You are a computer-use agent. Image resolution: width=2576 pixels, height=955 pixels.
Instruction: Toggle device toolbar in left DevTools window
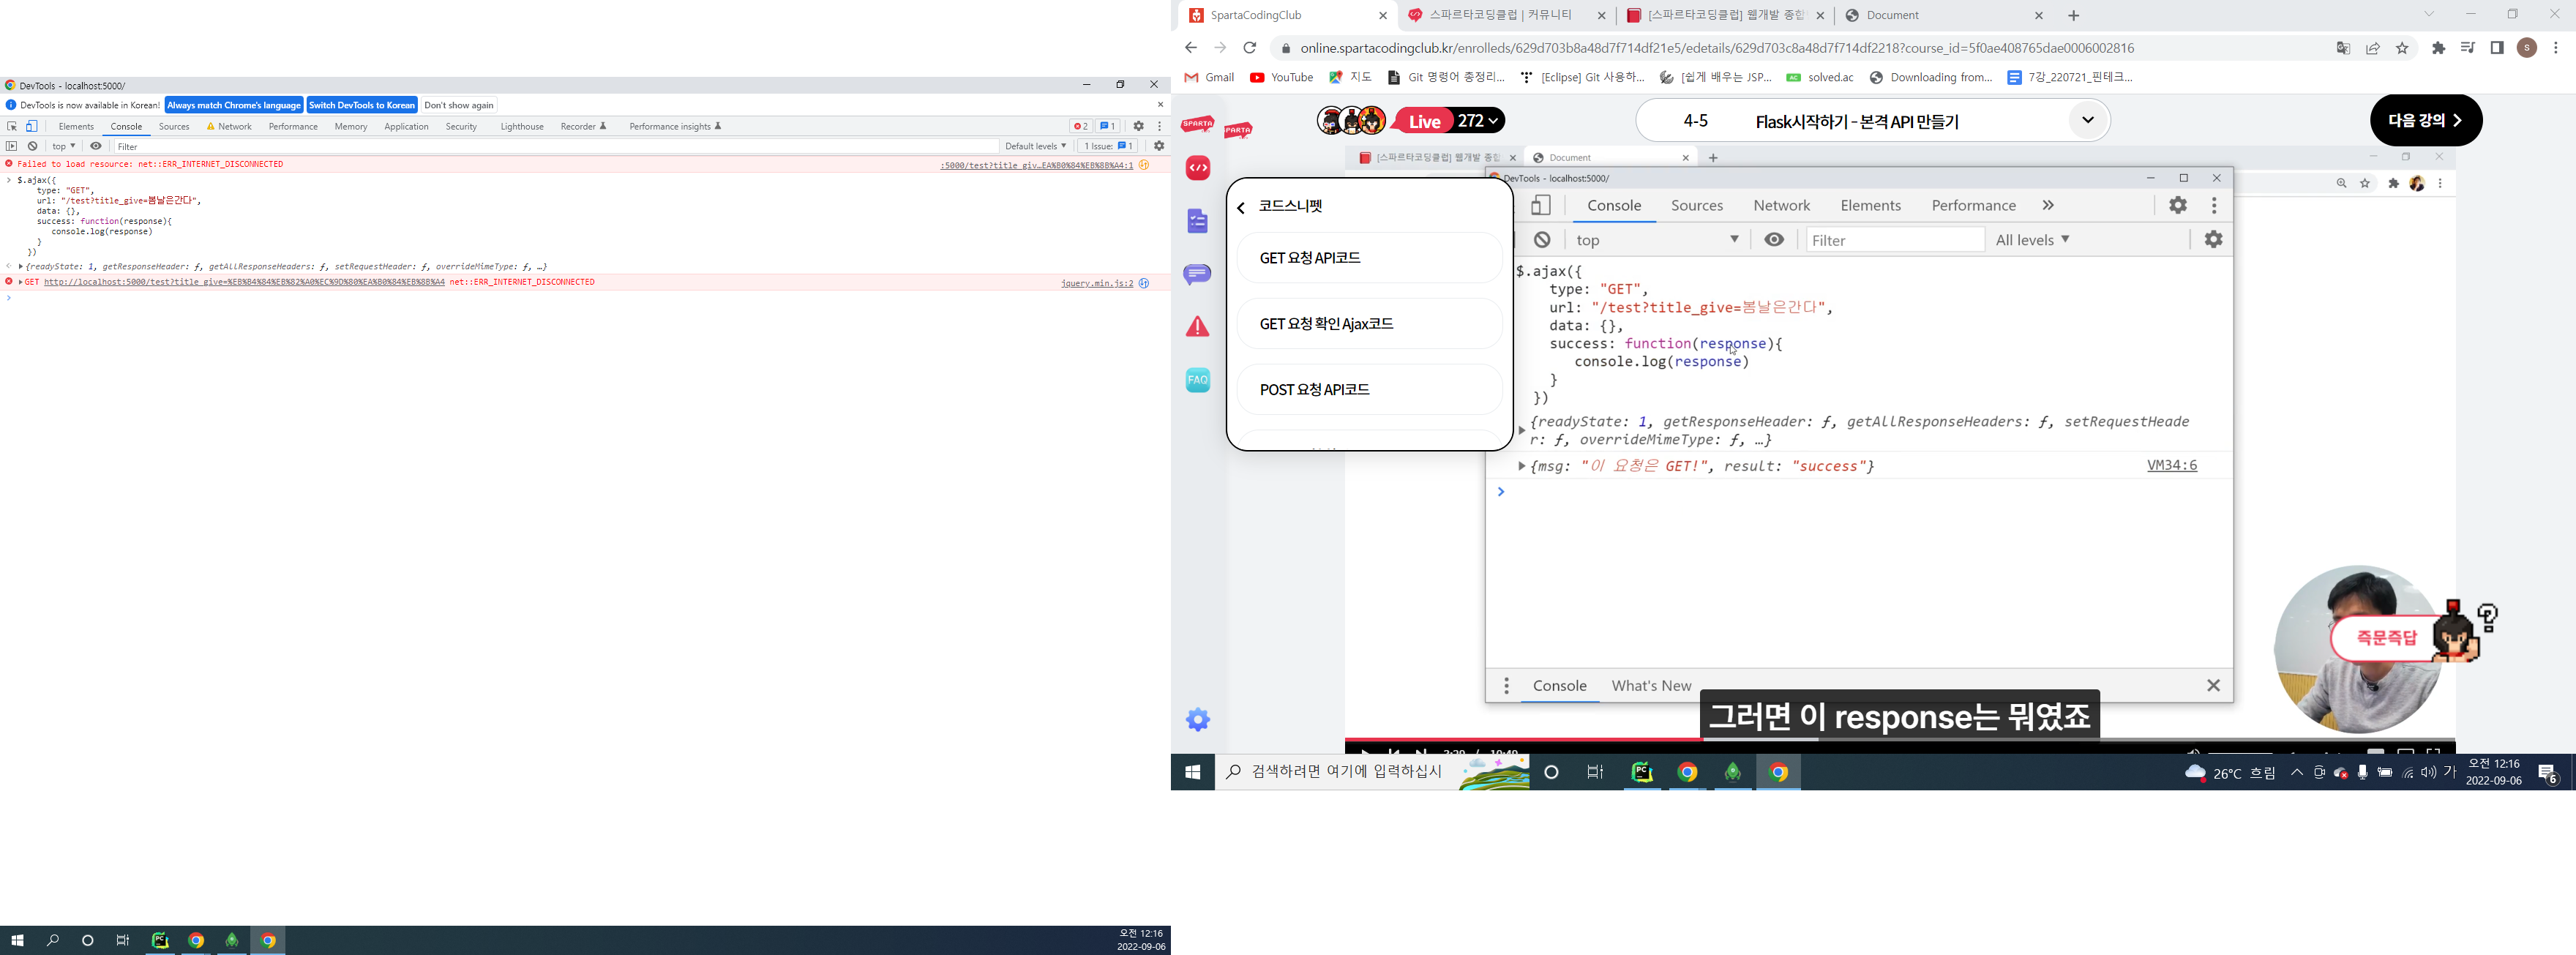(x=32, y=126)
